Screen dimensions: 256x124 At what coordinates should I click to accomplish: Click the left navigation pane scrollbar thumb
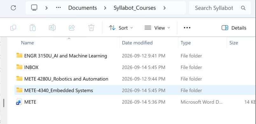click(x=3, y=103)
